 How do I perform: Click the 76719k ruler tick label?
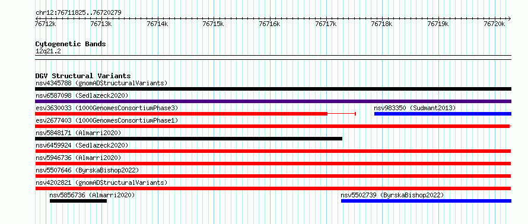point(438,24)
